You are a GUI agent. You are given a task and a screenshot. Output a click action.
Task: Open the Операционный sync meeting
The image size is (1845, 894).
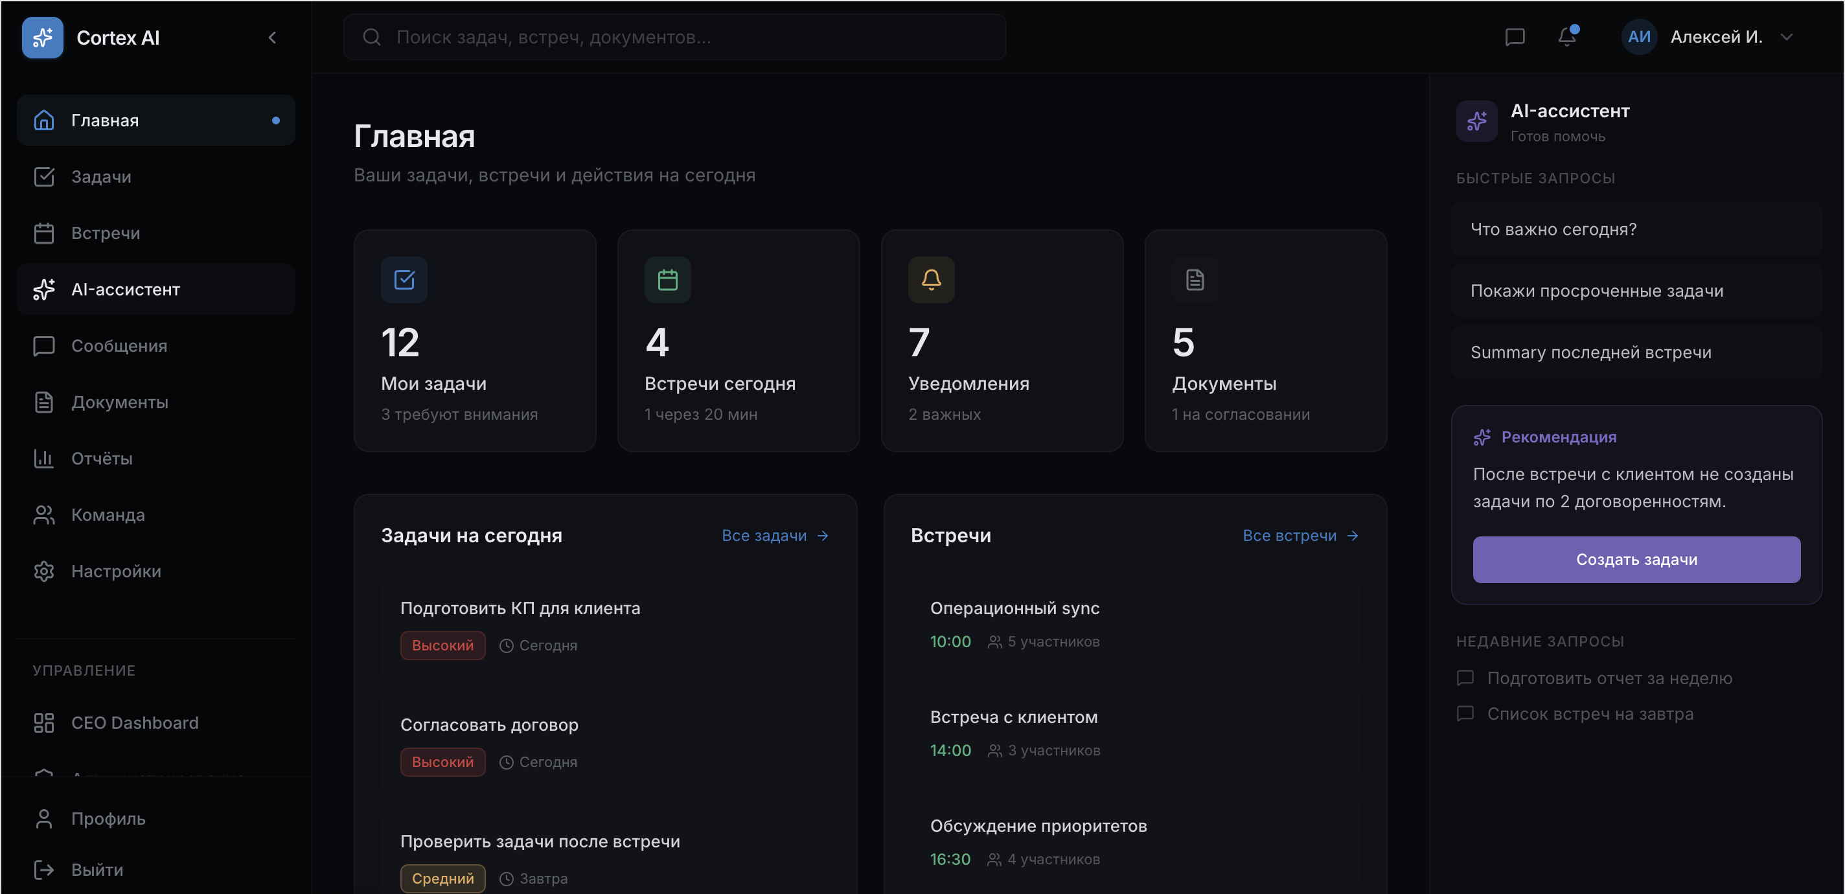tap(1135, 624)
